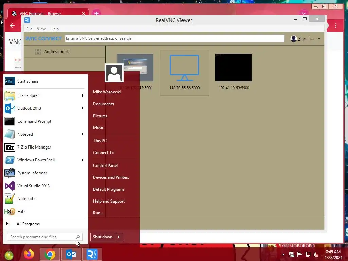The image size is (348, 261).
Task: Close the VNC Resolver browser tab
Action: 84,14
